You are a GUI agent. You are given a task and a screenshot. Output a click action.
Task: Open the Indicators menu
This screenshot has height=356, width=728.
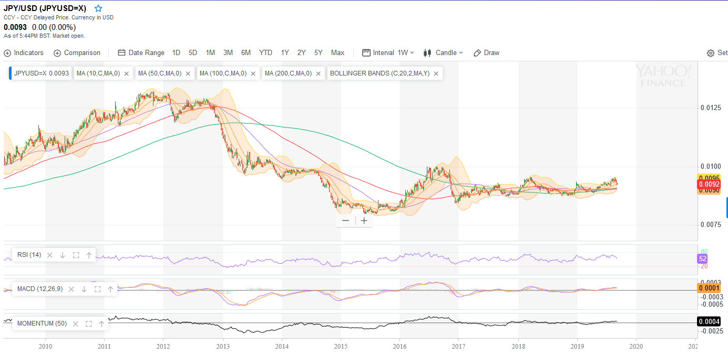click(x=24, y=53)
